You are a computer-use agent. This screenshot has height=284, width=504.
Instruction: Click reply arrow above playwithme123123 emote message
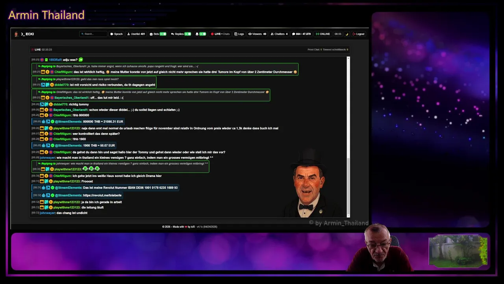[x=39, y=163]
